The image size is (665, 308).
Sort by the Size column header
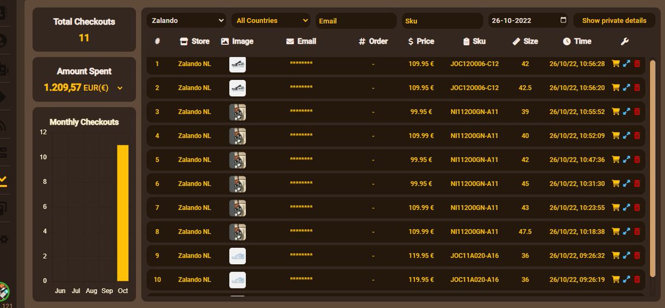click(x=525, y=41)
